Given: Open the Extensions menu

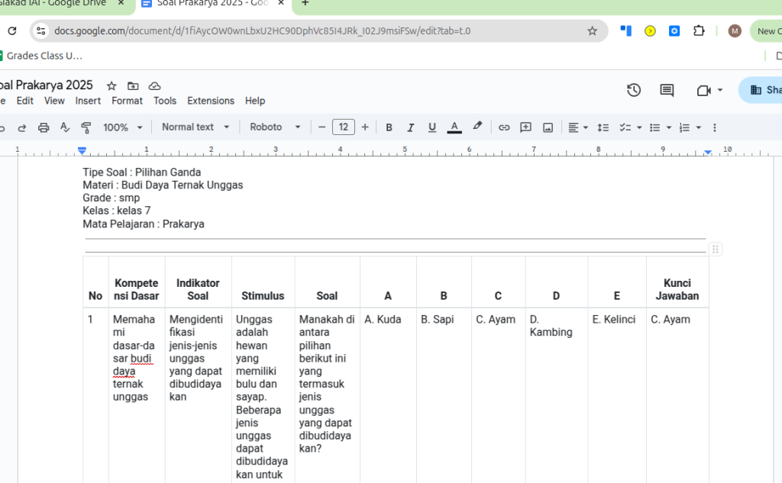Looking at the screenshot, I should tap(211, 101).
